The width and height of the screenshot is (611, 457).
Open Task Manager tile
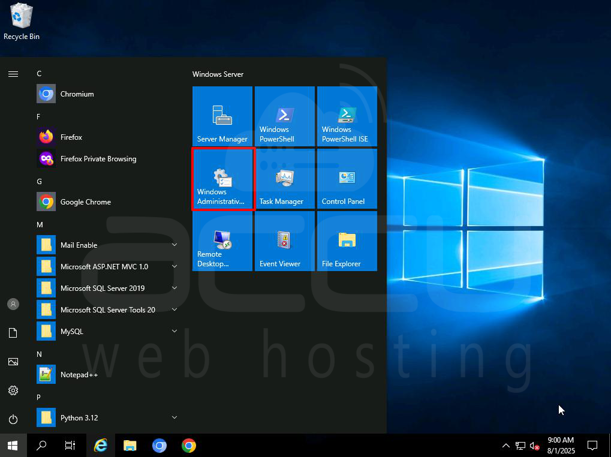(x=284, y=178)
